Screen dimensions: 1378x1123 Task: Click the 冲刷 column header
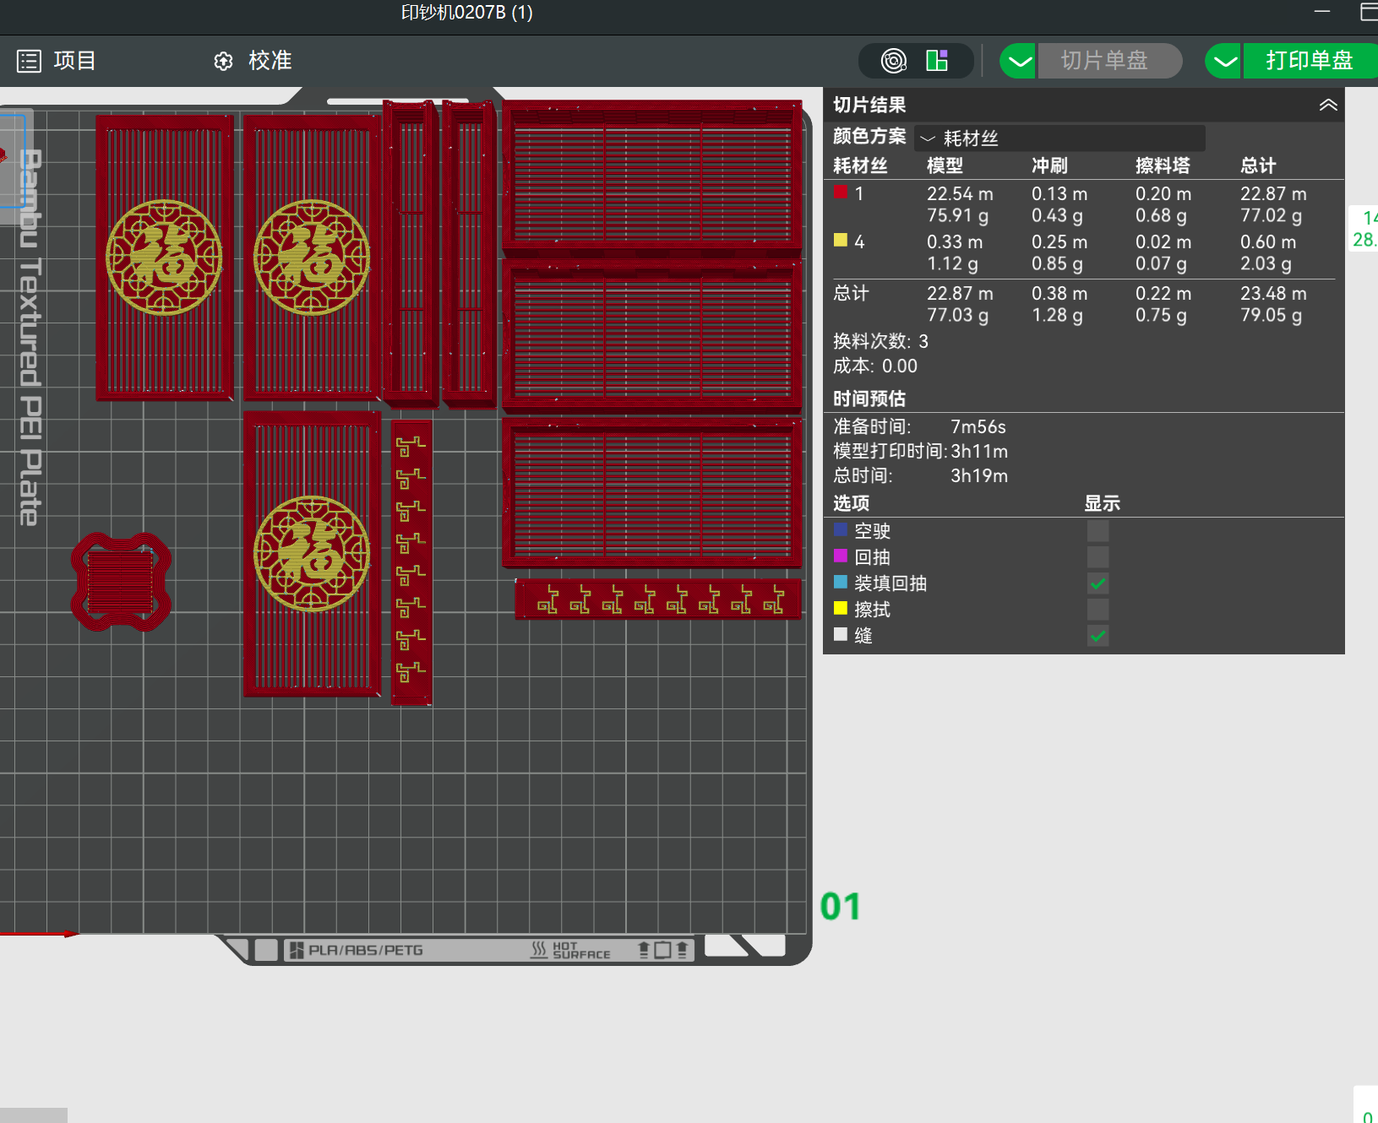[x=1049, y=165]
